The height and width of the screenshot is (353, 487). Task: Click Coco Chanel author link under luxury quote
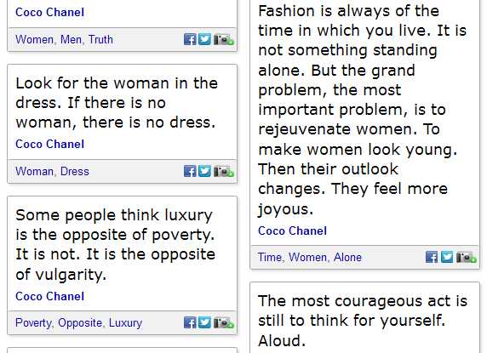[x=49, y=296]
